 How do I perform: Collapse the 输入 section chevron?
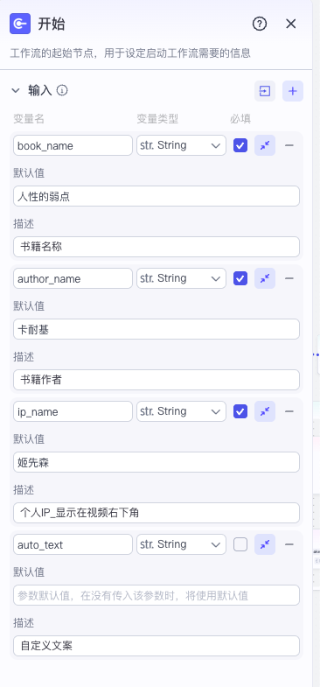point(16,91)
